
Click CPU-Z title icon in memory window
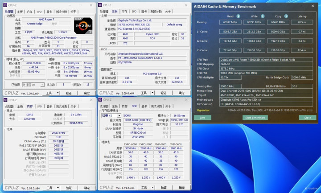(5, 100)
